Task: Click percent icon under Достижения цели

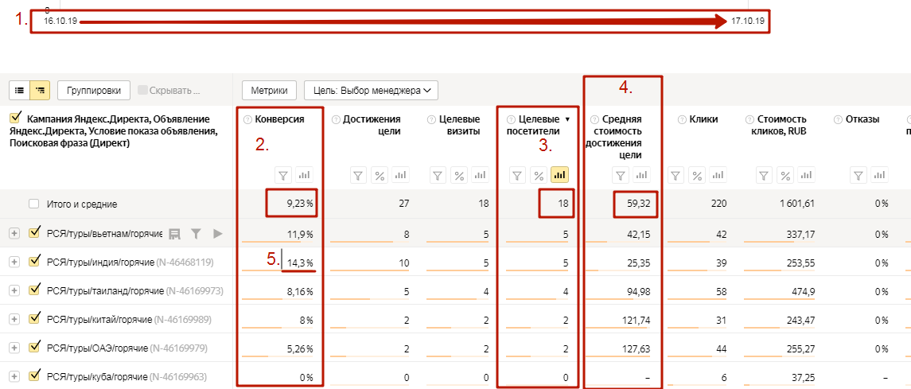Action: [x=380, y=175]
